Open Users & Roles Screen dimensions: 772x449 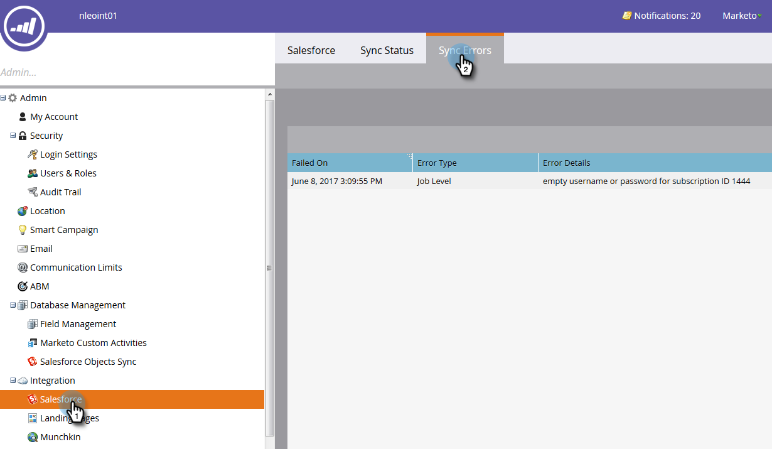click(x=68, y=173)
